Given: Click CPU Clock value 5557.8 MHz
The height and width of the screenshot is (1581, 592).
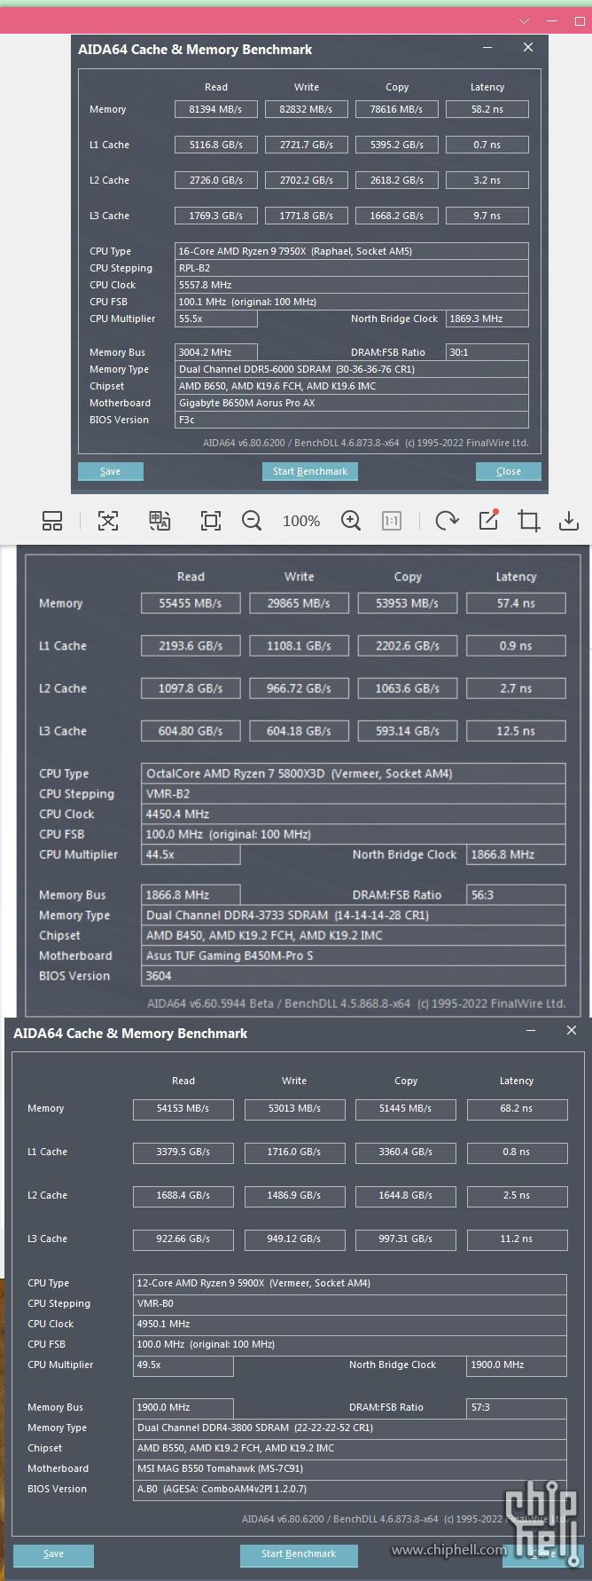Looking at the screenshot, I should [x=352, y=285].
